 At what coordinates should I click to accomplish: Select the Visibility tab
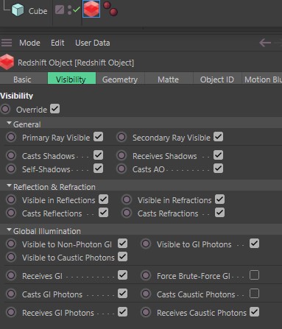(x=71, y=78)
